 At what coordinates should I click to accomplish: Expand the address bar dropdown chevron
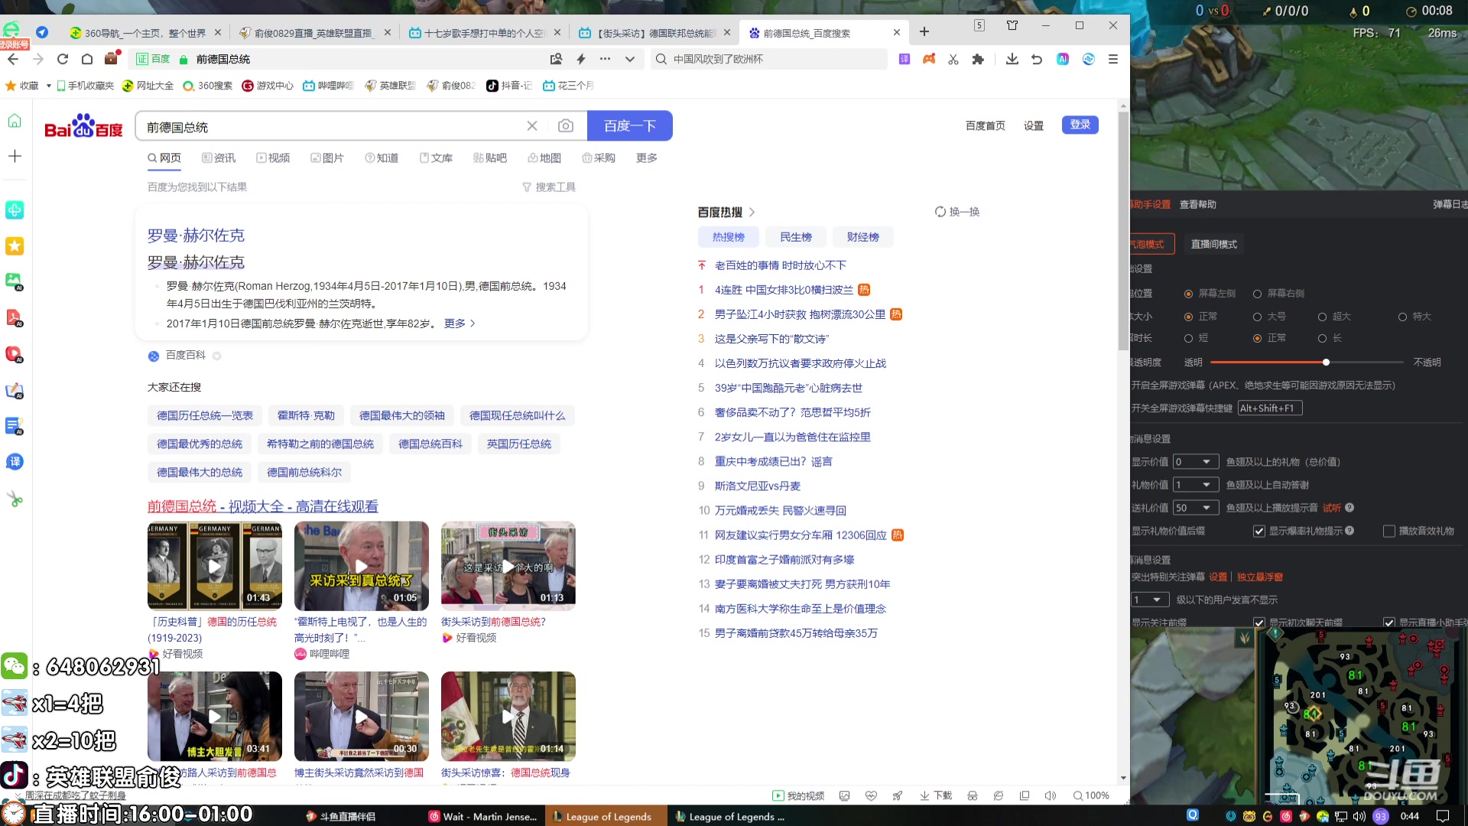630,59
